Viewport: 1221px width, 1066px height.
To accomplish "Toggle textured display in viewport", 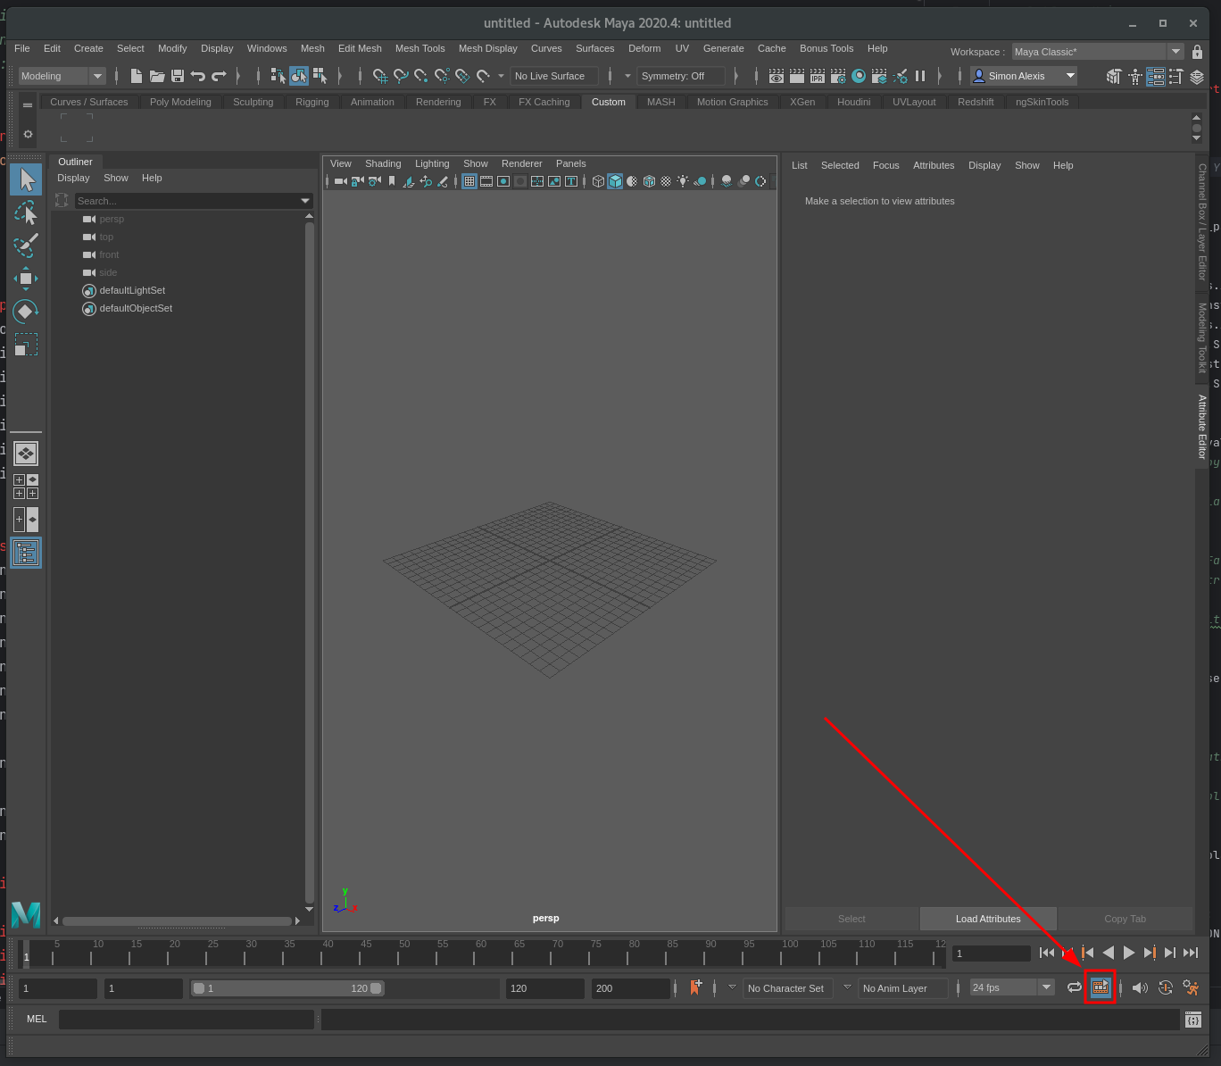I will pos(666,181).
